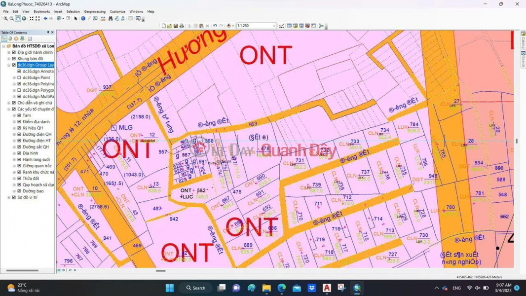The height and width of the screenshot is (296, 526).
Task: Expand the Sơ đồ vị trí group
Action: tap(9, 197)
